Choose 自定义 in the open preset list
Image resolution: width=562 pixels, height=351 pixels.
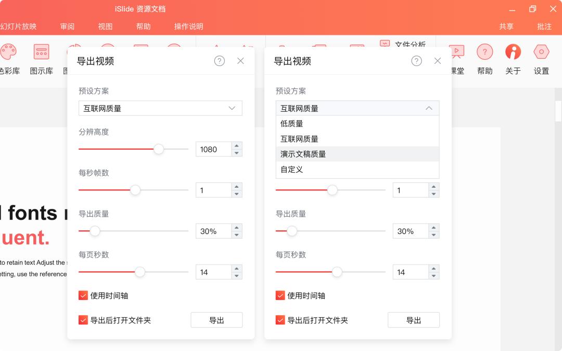[x=291, y=169]
